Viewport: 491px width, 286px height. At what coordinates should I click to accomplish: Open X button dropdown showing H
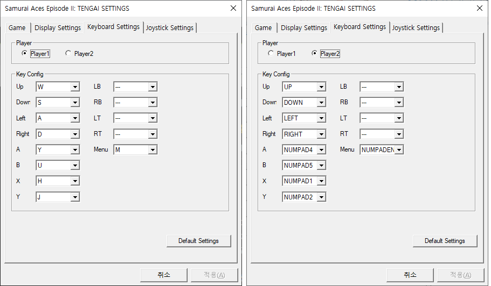coord(58,181)
